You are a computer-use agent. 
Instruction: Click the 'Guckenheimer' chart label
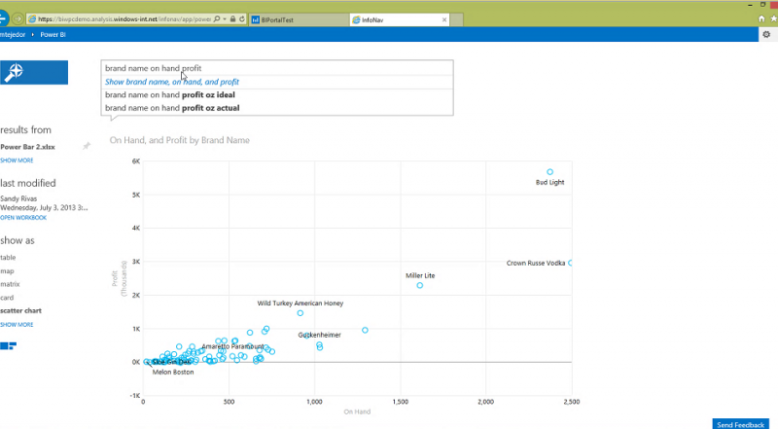point(320,335)
